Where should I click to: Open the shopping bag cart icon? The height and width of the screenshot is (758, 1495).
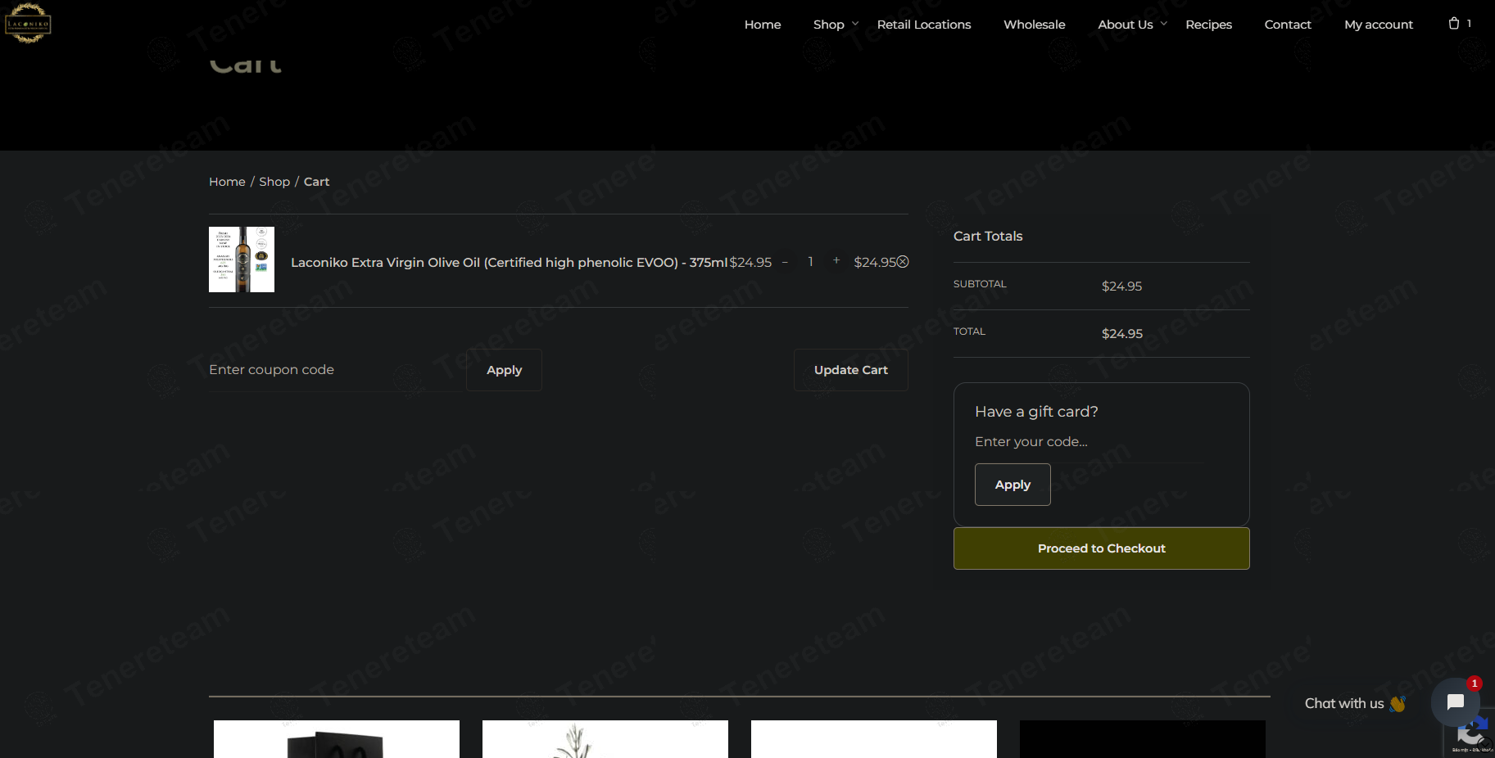[x=1454, y=24]
